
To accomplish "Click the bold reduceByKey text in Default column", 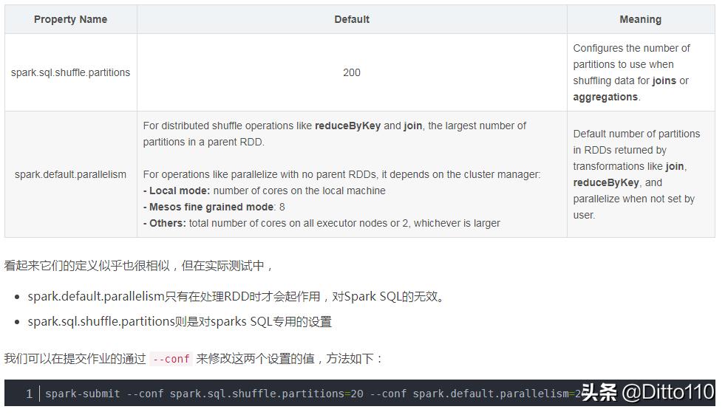I will click(348, 126).
